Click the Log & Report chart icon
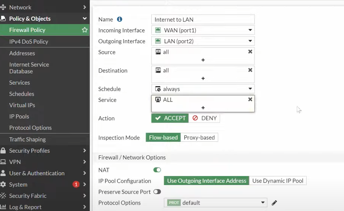This screenshot has height=211, width=344. point(3,206)
